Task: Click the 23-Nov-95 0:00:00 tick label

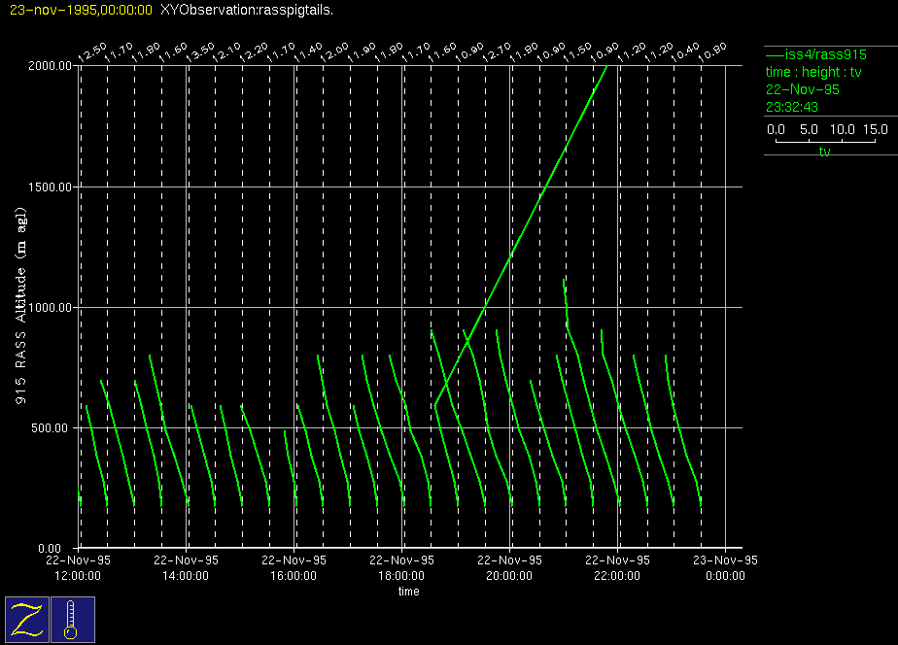Action: pyautogui.click(x=725, y=567)
